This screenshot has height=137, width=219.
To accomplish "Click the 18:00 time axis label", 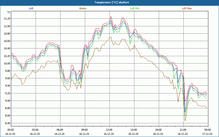I will (159, 130).
